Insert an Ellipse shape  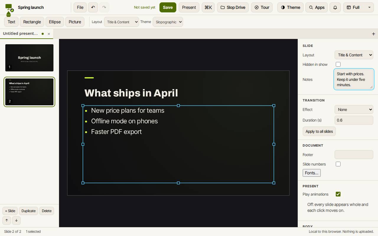[x=55, y=22]
